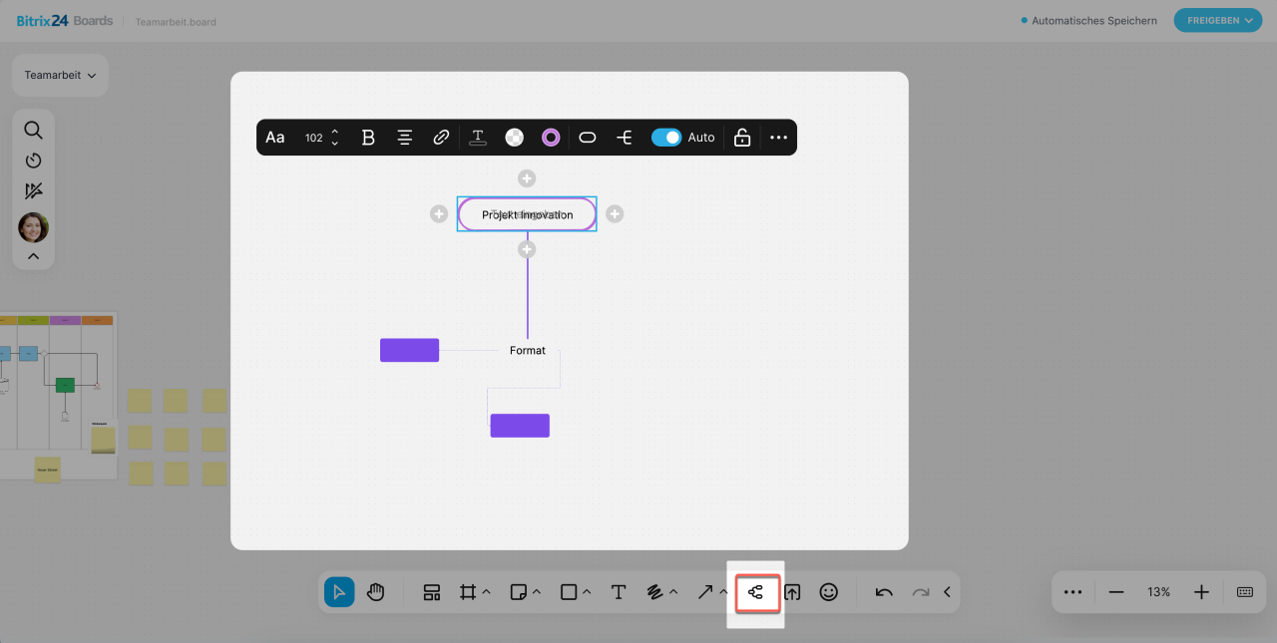1277x643 pixels.
Task: Toggle the lock on the selected node
Action: [742, 138]
